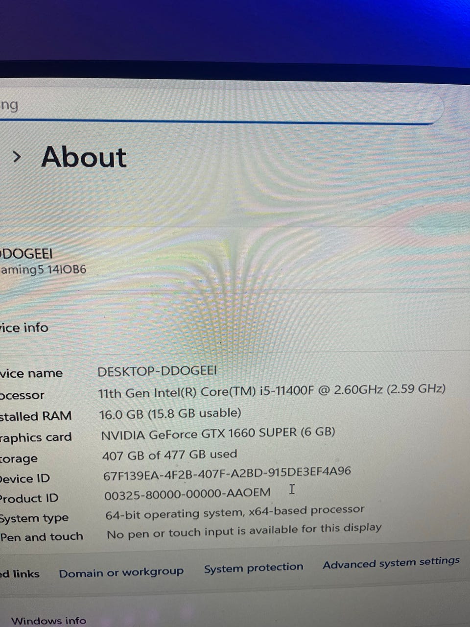The image size is (470, 627).
Task: Click the breadcrumb chevron before About
Action: click(17, 157)
